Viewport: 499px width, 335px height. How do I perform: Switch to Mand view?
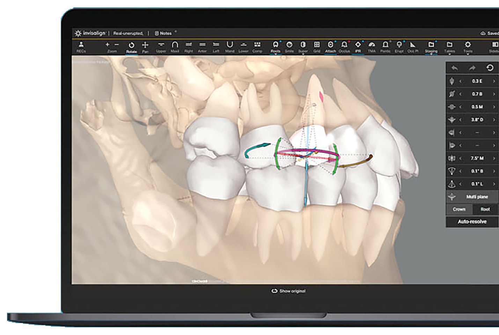coord(229,47)
